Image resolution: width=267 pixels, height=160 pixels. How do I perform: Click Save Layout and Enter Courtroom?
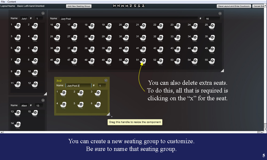coord(234,6)
